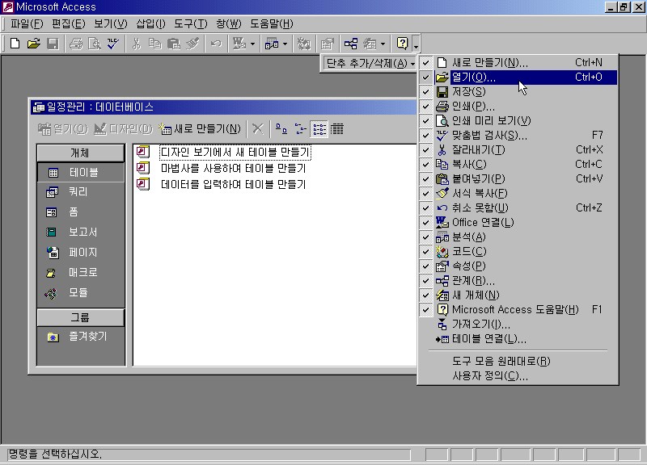The image size is (647, 465).
Task: Click the Undo arrow icon in the main toolbar
Action: click(x=216, y=44)
